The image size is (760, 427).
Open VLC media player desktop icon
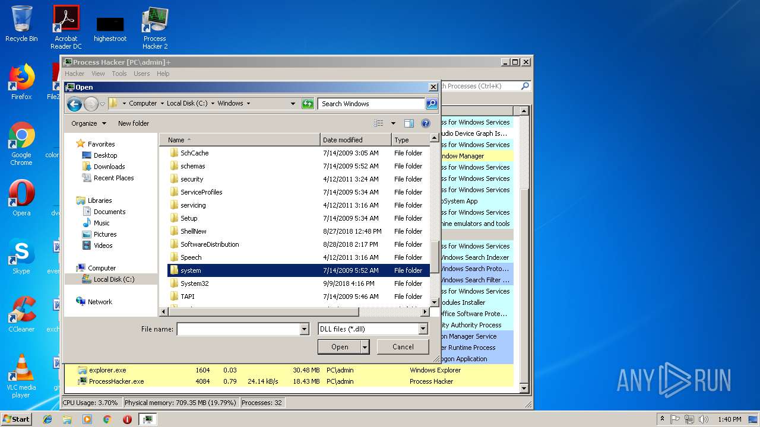pyautogui.click(x=21, y=376)
